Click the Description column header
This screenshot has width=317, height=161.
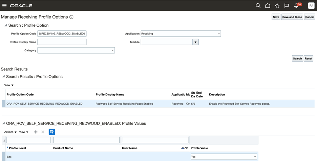click(217, 95)
